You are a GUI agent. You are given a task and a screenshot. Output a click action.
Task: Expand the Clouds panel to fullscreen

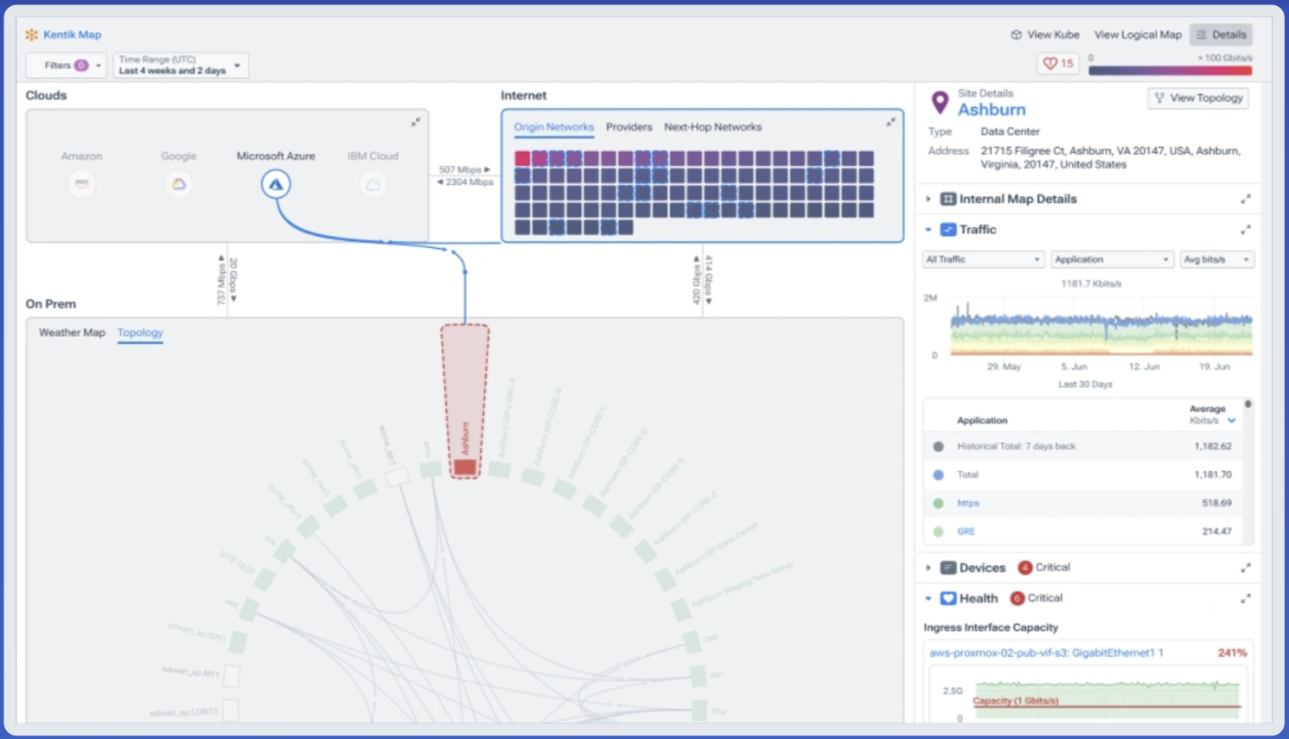(x=416, y=122)
